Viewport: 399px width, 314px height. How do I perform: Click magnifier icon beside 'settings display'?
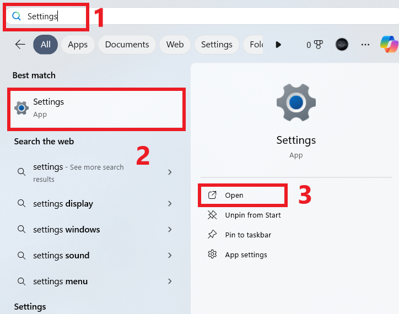[21, 204]
